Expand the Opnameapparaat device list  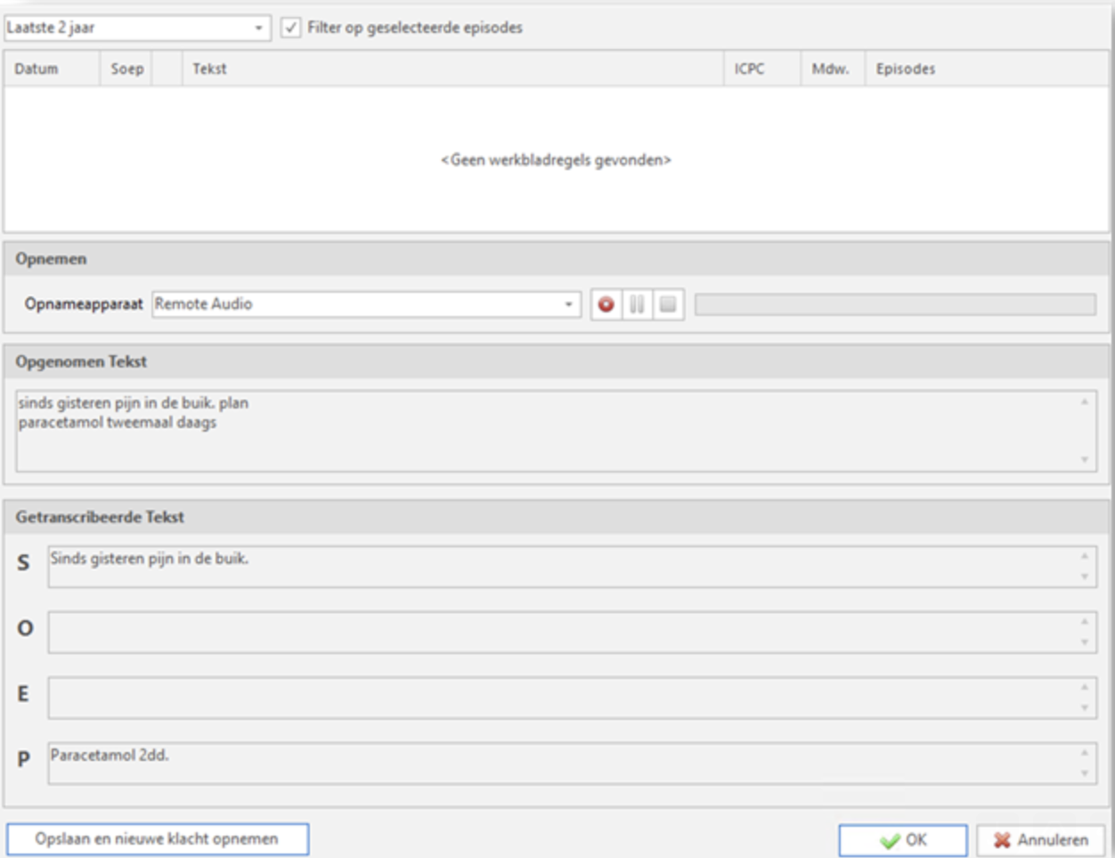pos(568,304)
